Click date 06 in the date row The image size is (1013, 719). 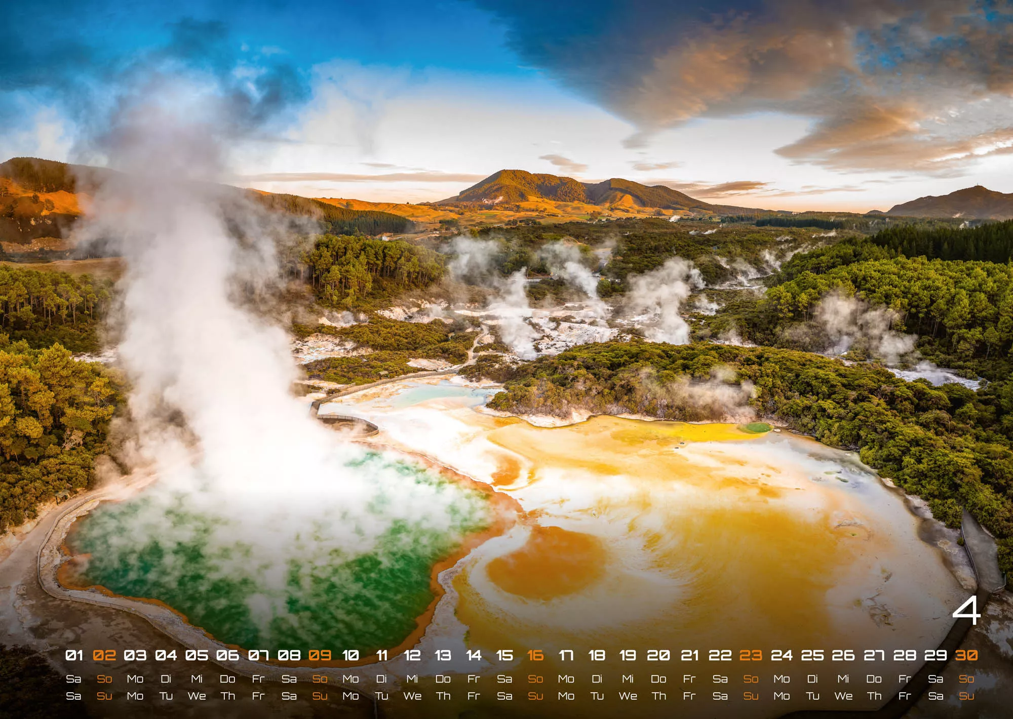(228, 656)
